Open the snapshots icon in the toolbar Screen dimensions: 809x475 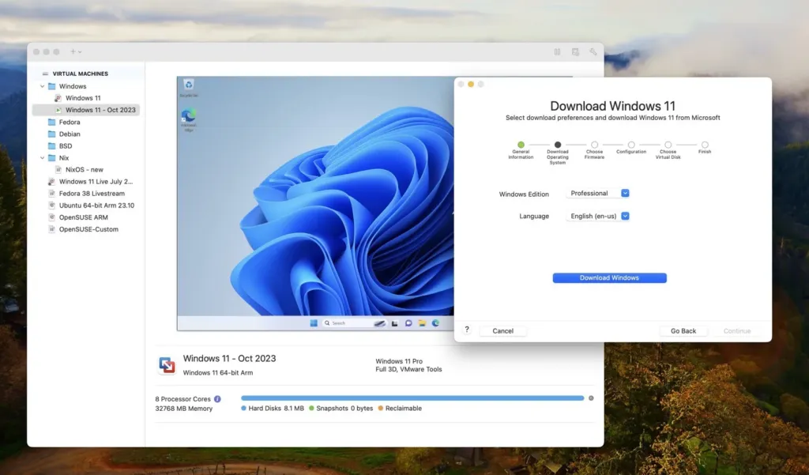[x=575, y=51]
